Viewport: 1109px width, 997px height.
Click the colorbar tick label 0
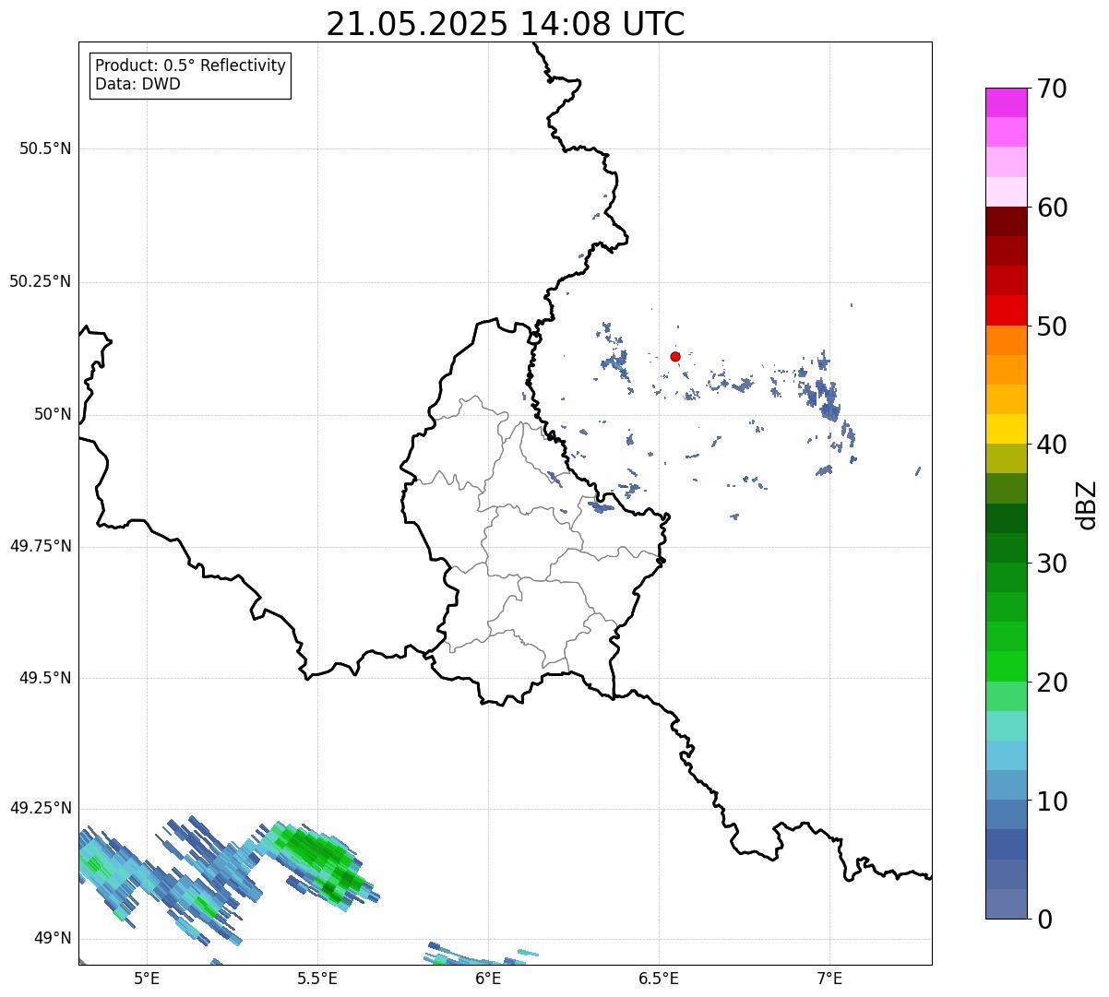[1044, 920]
